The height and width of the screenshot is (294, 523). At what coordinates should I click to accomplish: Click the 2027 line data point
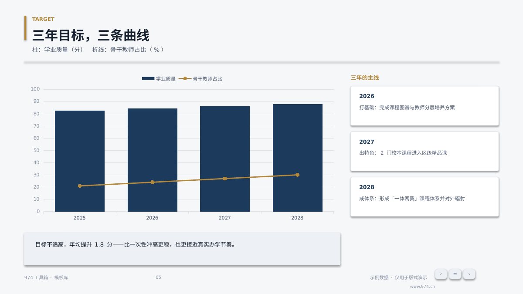(225, 179)
